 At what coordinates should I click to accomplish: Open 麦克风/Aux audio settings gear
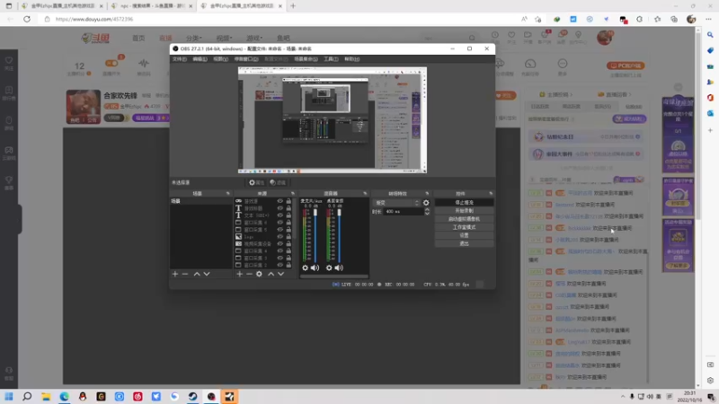[306, 268]
